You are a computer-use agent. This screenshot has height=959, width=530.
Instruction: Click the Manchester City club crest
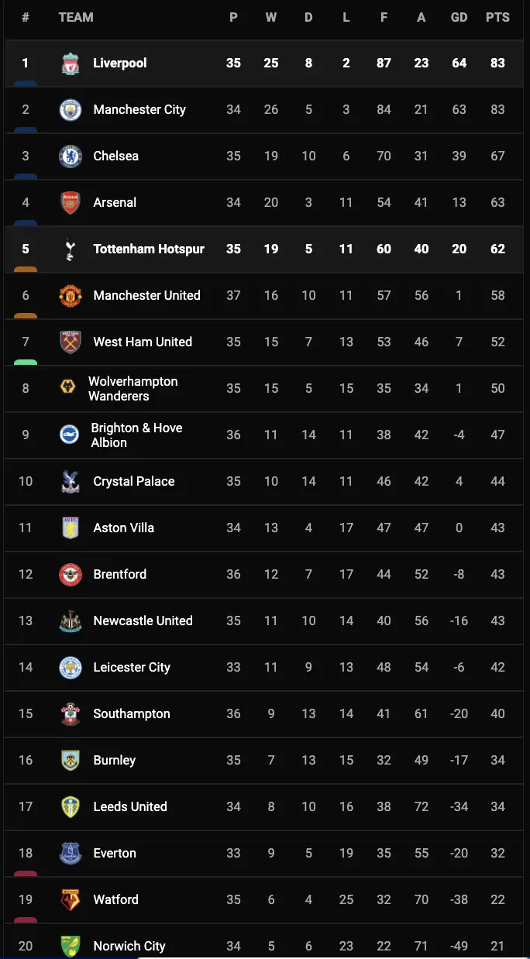(71, 110)
